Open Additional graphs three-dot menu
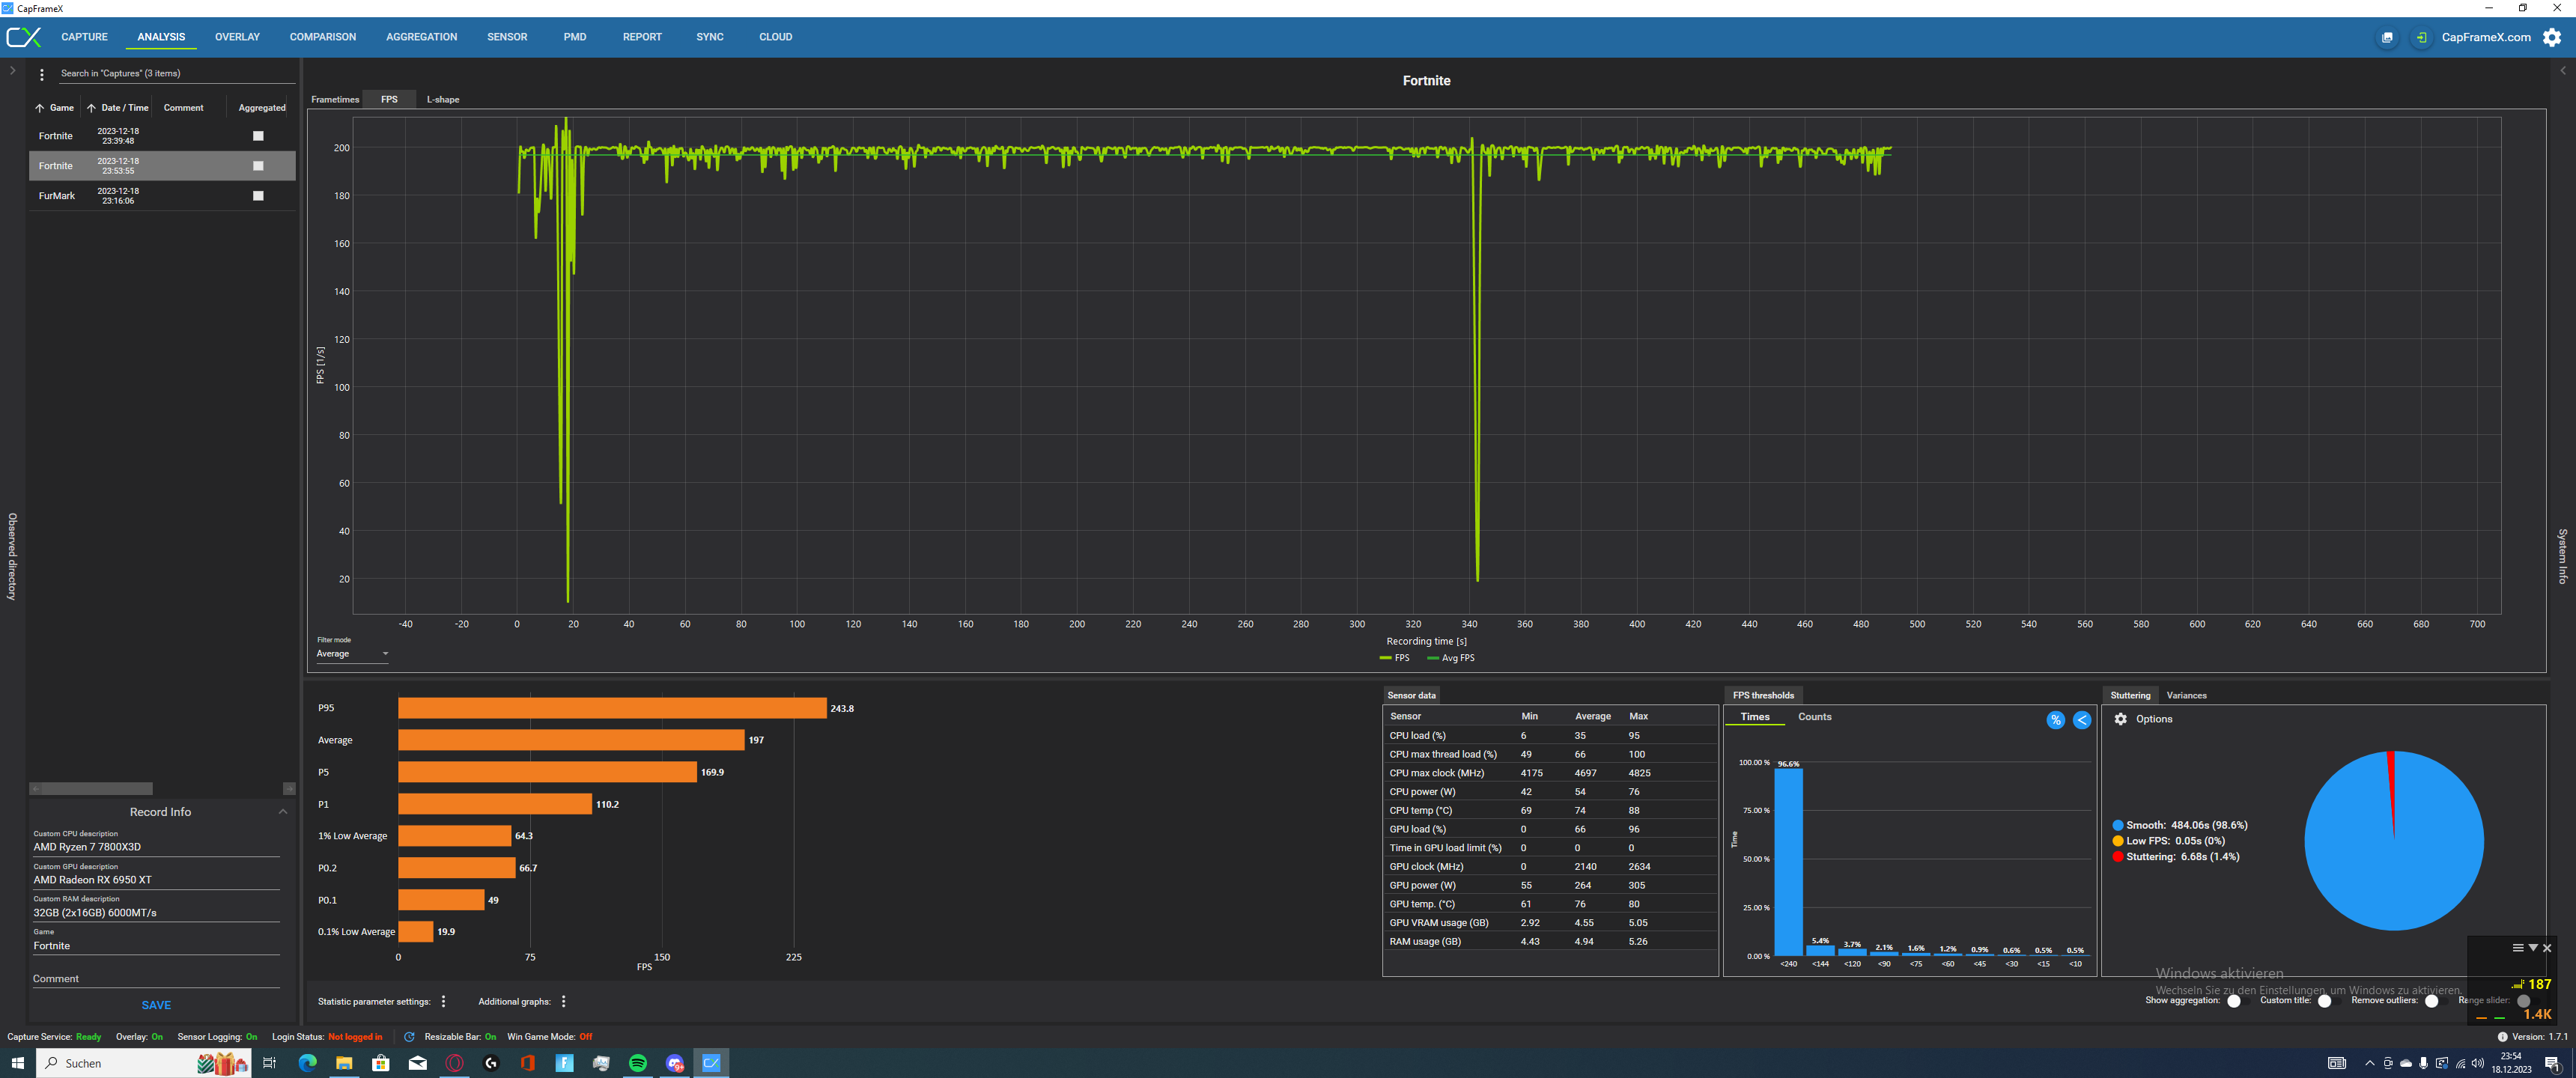The width and height of the screenshot is (2576, 1078). (563, 1001)
